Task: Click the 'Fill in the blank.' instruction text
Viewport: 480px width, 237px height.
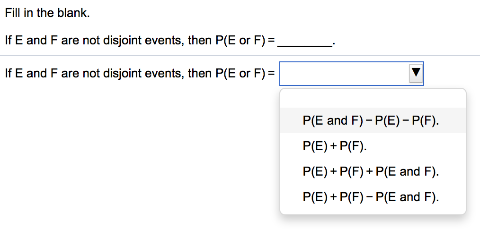Action: 47,13
